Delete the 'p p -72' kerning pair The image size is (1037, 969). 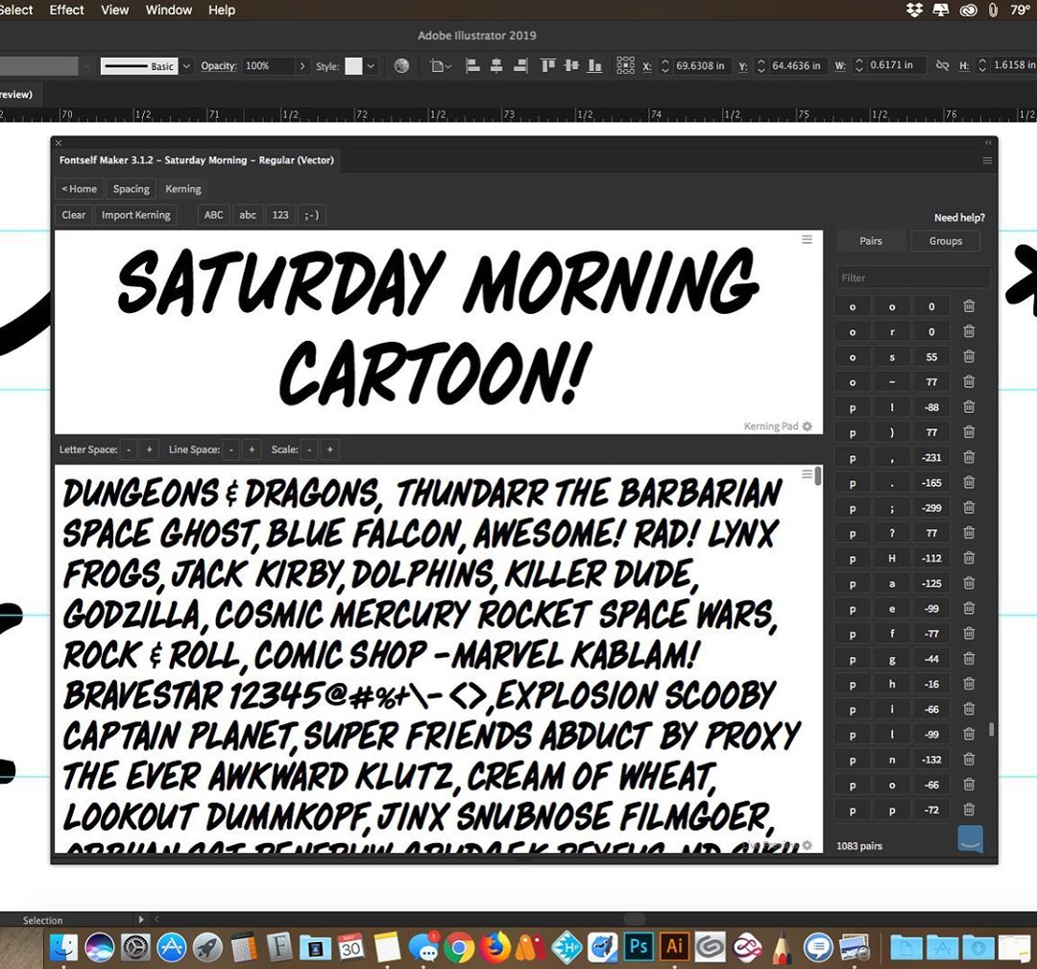(969, 810)
